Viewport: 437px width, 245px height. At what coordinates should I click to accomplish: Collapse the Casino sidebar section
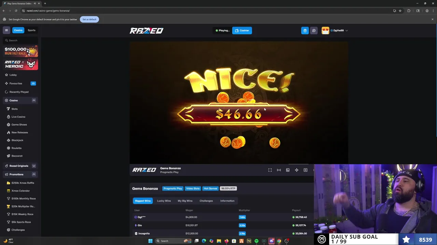coord(34,100)
